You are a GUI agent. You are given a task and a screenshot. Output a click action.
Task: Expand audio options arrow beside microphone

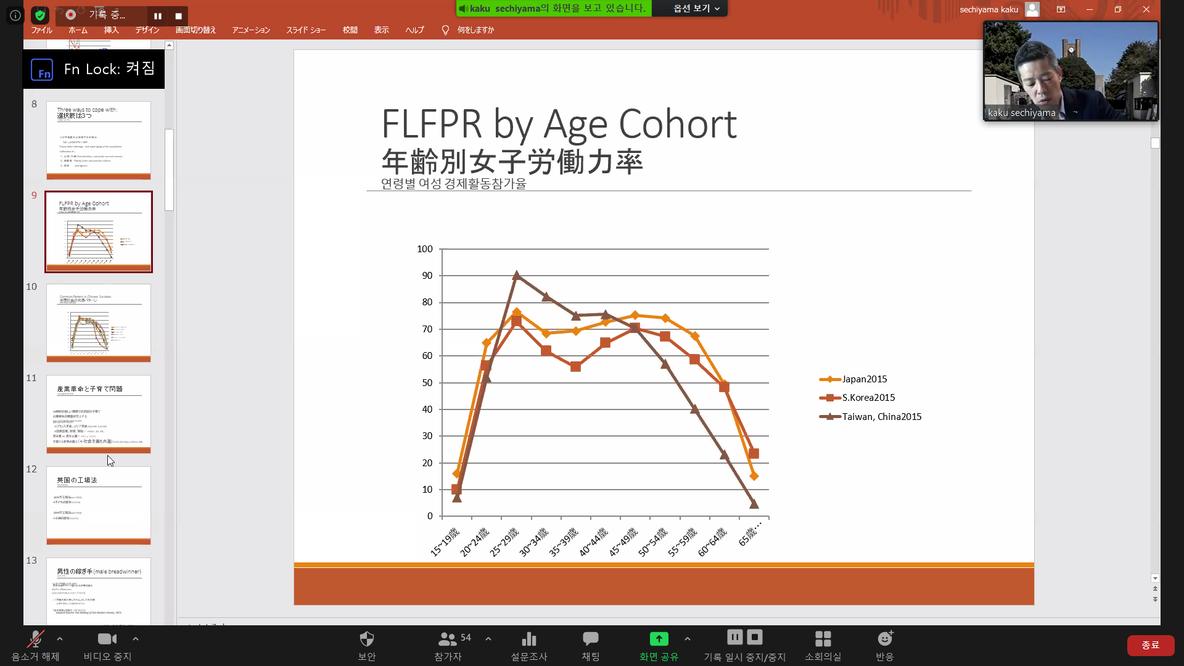60,639
